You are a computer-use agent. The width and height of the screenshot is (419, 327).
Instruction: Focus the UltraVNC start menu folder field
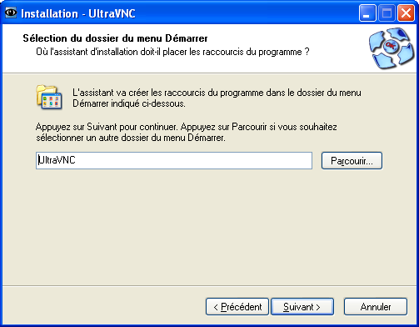[x=174, y=160]
